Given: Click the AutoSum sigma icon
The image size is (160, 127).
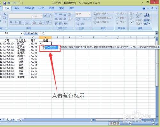Looking at the screenshot, I should pos(131,14).
